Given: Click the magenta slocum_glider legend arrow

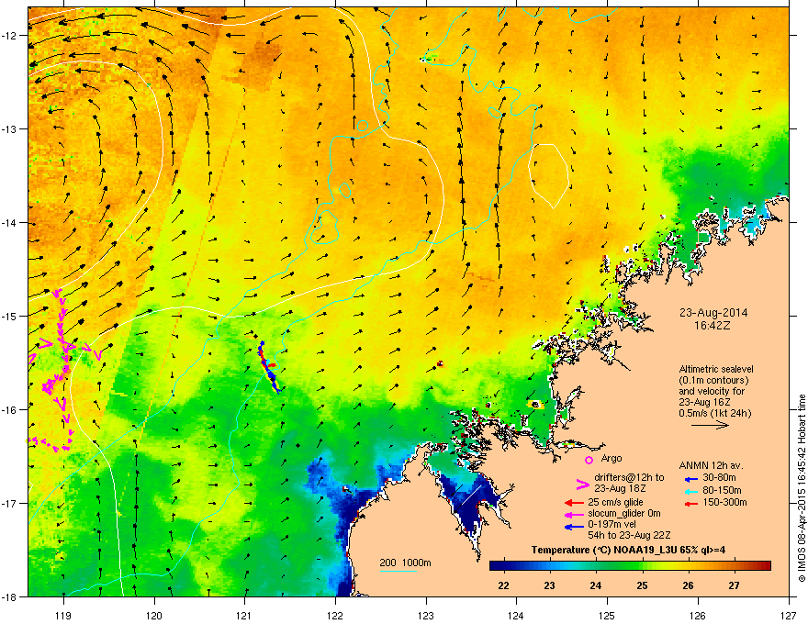Looking at the screenshot, I should (574, 514).
